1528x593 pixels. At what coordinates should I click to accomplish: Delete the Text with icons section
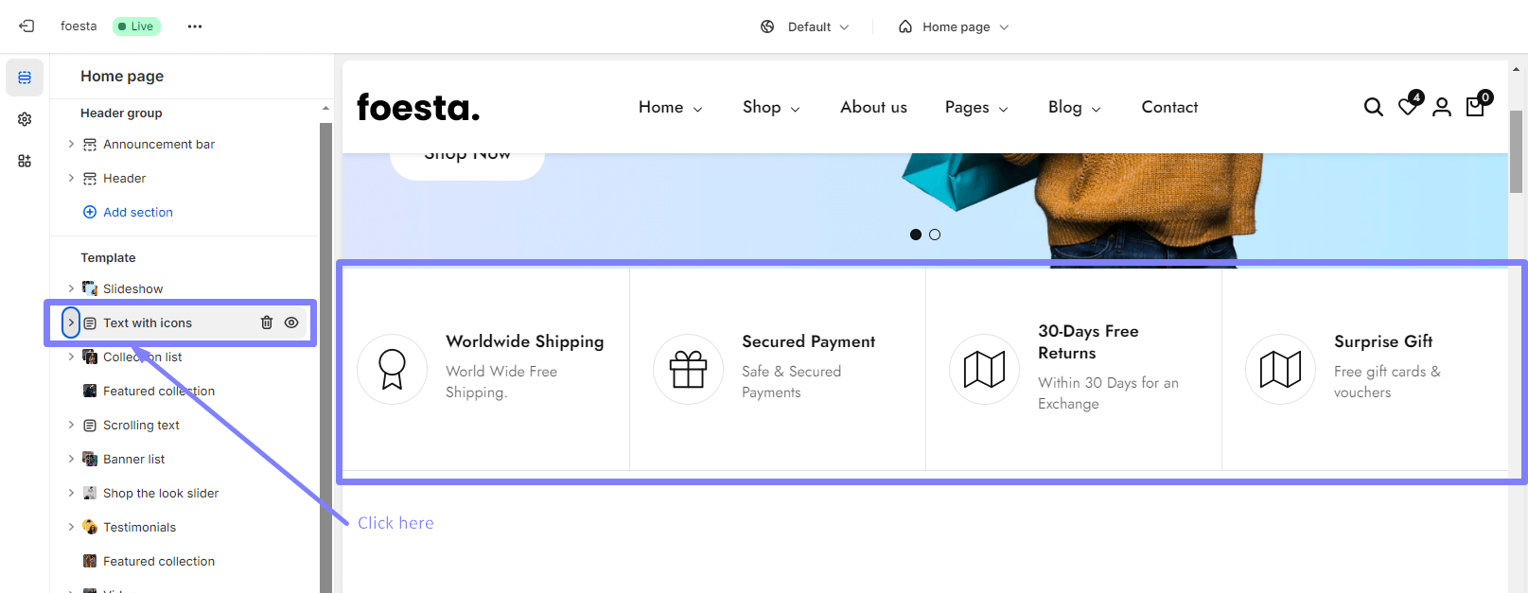coord(267,323)
